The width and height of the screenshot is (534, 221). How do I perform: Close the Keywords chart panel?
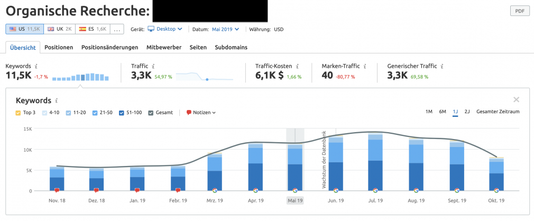(x=517, y=100)
